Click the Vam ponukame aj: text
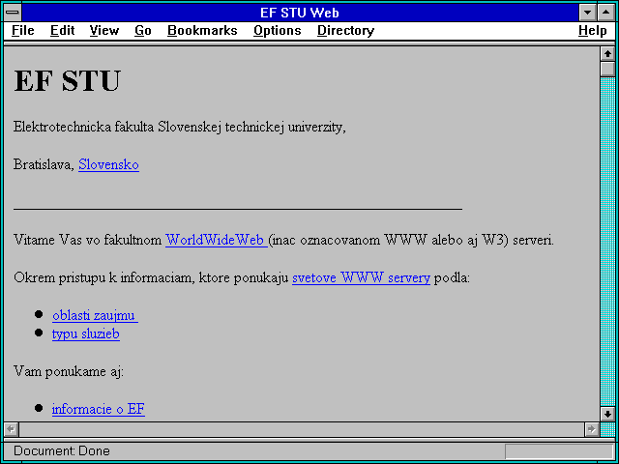This screenshot has height=464, width=619. 69,371
